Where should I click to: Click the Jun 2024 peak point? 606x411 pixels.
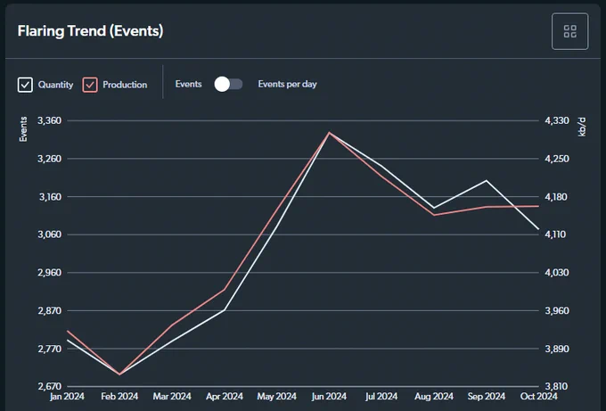(x=329, y=133)
